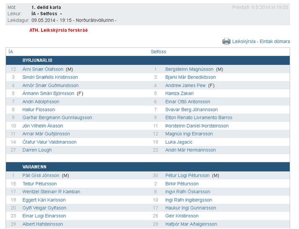Click the printer icon beside Leikskýrsla
299x229 pixels.
(x=226, y=41)
